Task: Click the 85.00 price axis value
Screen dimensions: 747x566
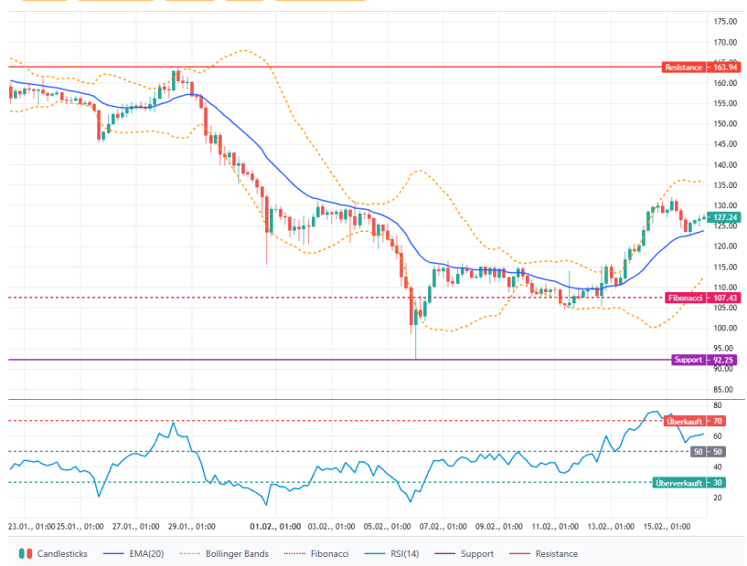Action: click(725, 390)
